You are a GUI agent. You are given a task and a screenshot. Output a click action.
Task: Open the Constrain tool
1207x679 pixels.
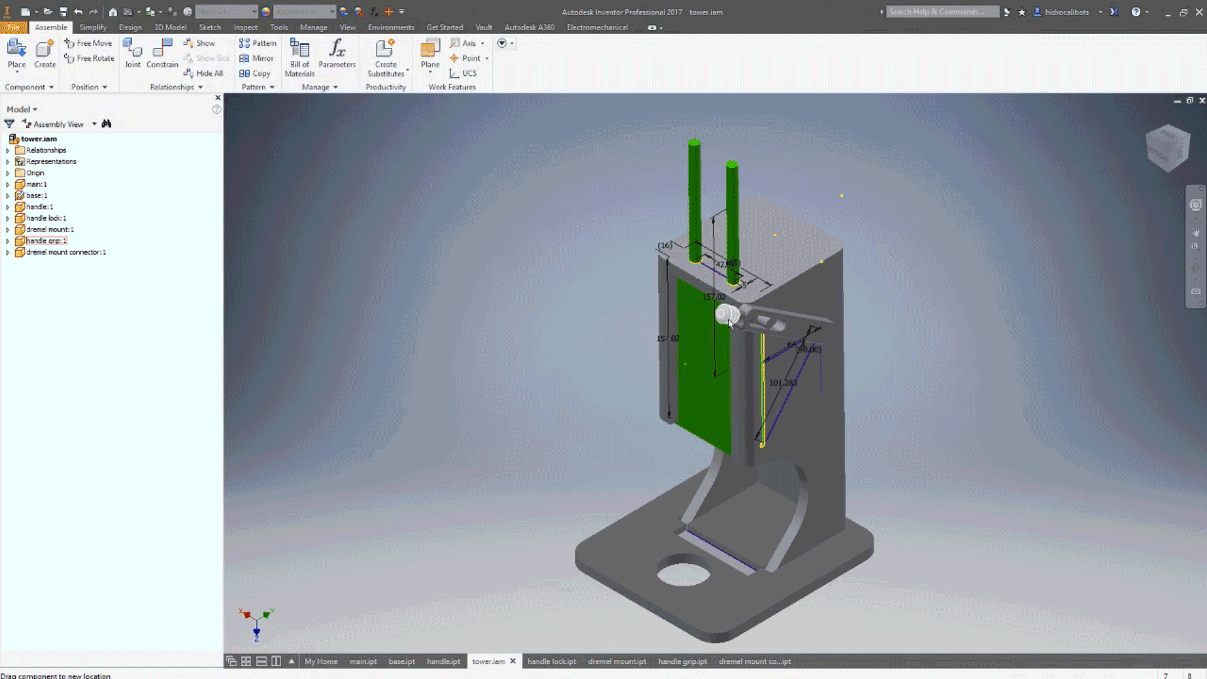pos(162,54)
